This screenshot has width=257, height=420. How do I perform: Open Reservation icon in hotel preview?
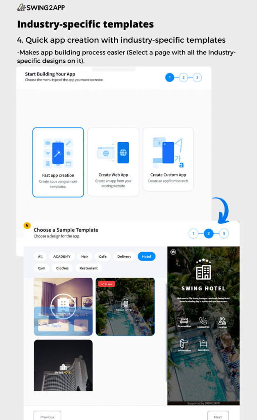pos(184,322)
